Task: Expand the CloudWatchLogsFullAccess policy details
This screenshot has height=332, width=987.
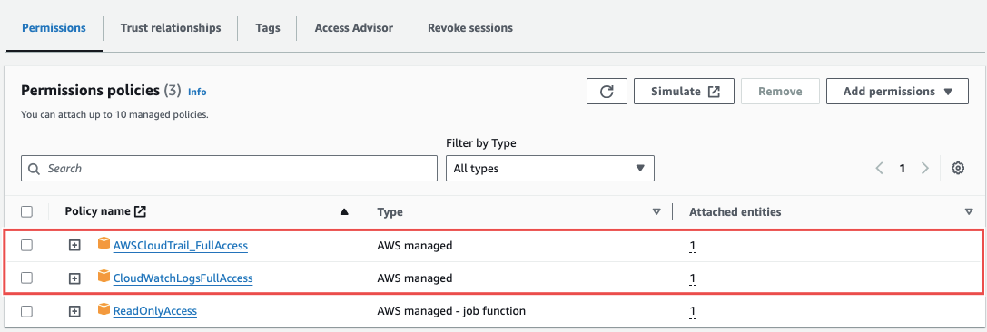Action: click(74, 278)
